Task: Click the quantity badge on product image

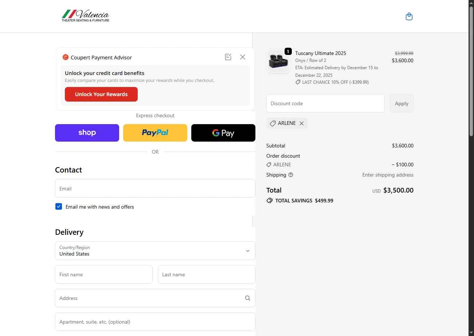Action: pos(288,52)
